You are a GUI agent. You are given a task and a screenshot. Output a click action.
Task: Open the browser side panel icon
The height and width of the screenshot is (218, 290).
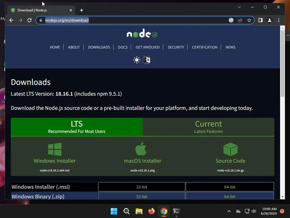(x=261, y=20)
